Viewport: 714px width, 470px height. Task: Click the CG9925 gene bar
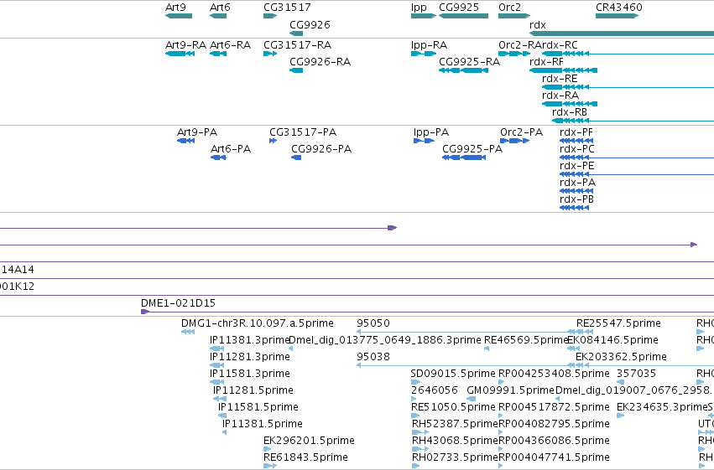(463, 16)
